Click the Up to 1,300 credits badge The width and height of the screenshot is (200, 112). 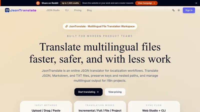(70, 3)
